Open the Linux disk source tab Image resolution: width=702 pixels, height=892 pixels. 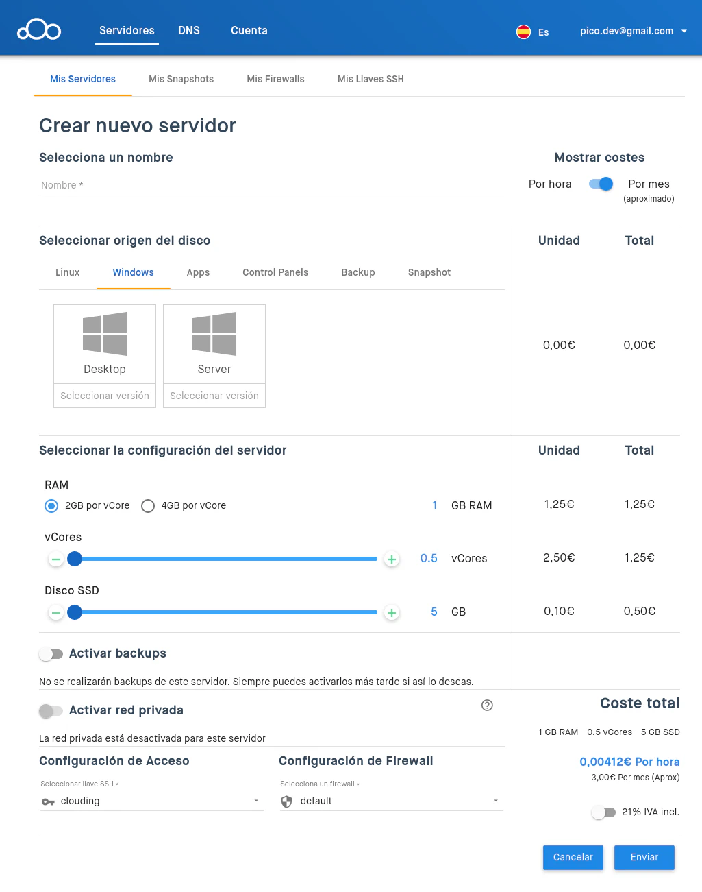(67, 272)
